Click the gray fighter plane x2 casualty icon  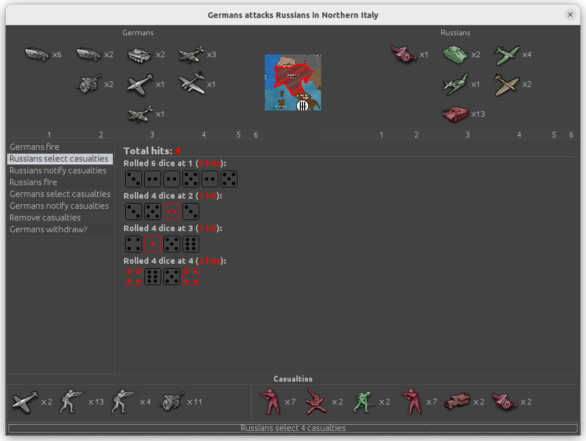click(25, 402)
